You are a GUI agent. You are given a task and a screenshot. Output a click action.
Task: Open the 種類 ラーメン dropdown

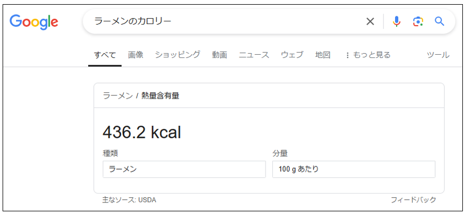coord(184,170)
